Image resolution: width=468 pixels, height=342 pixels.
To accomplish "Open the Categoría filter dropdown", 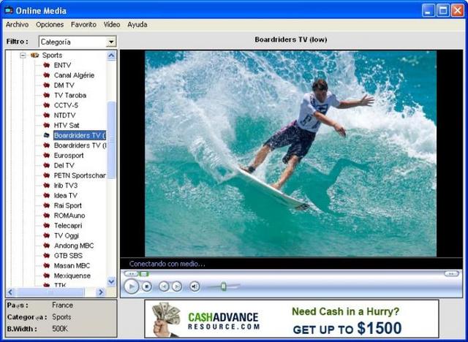I will pyautogui.click(x=111, y=42).
